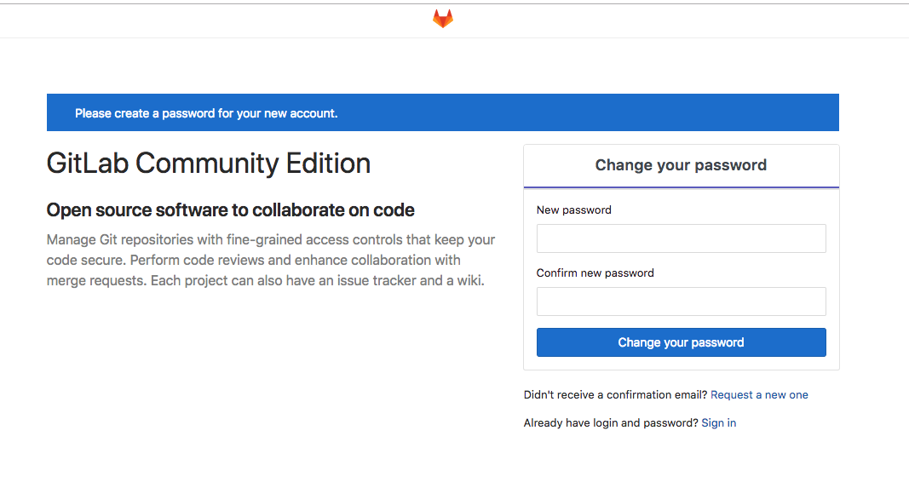Click the text Didn't receive a confirmation email?
The height and width of the screenshot is (488, 909).
pos(615,395)
